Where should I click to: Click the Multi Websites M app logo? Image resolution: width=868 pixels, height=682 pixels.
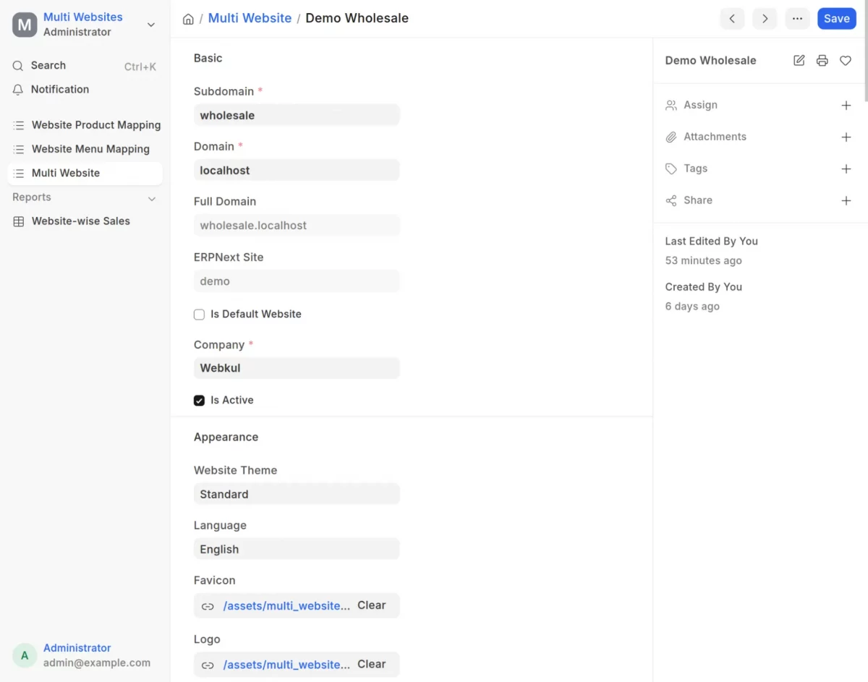coord(25,25)
